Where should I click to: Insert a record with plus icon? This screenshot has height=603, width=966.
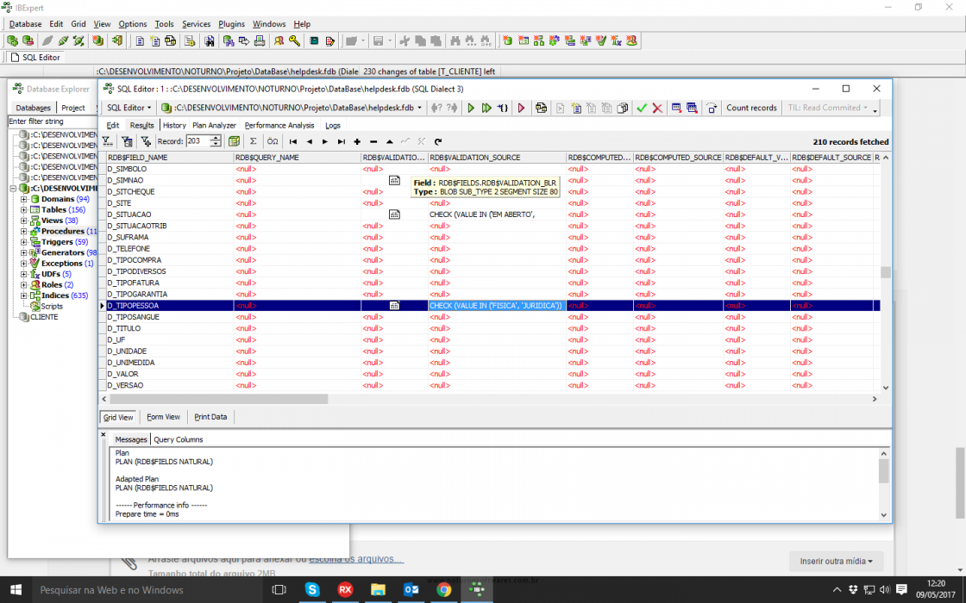(x=357, y=141)
